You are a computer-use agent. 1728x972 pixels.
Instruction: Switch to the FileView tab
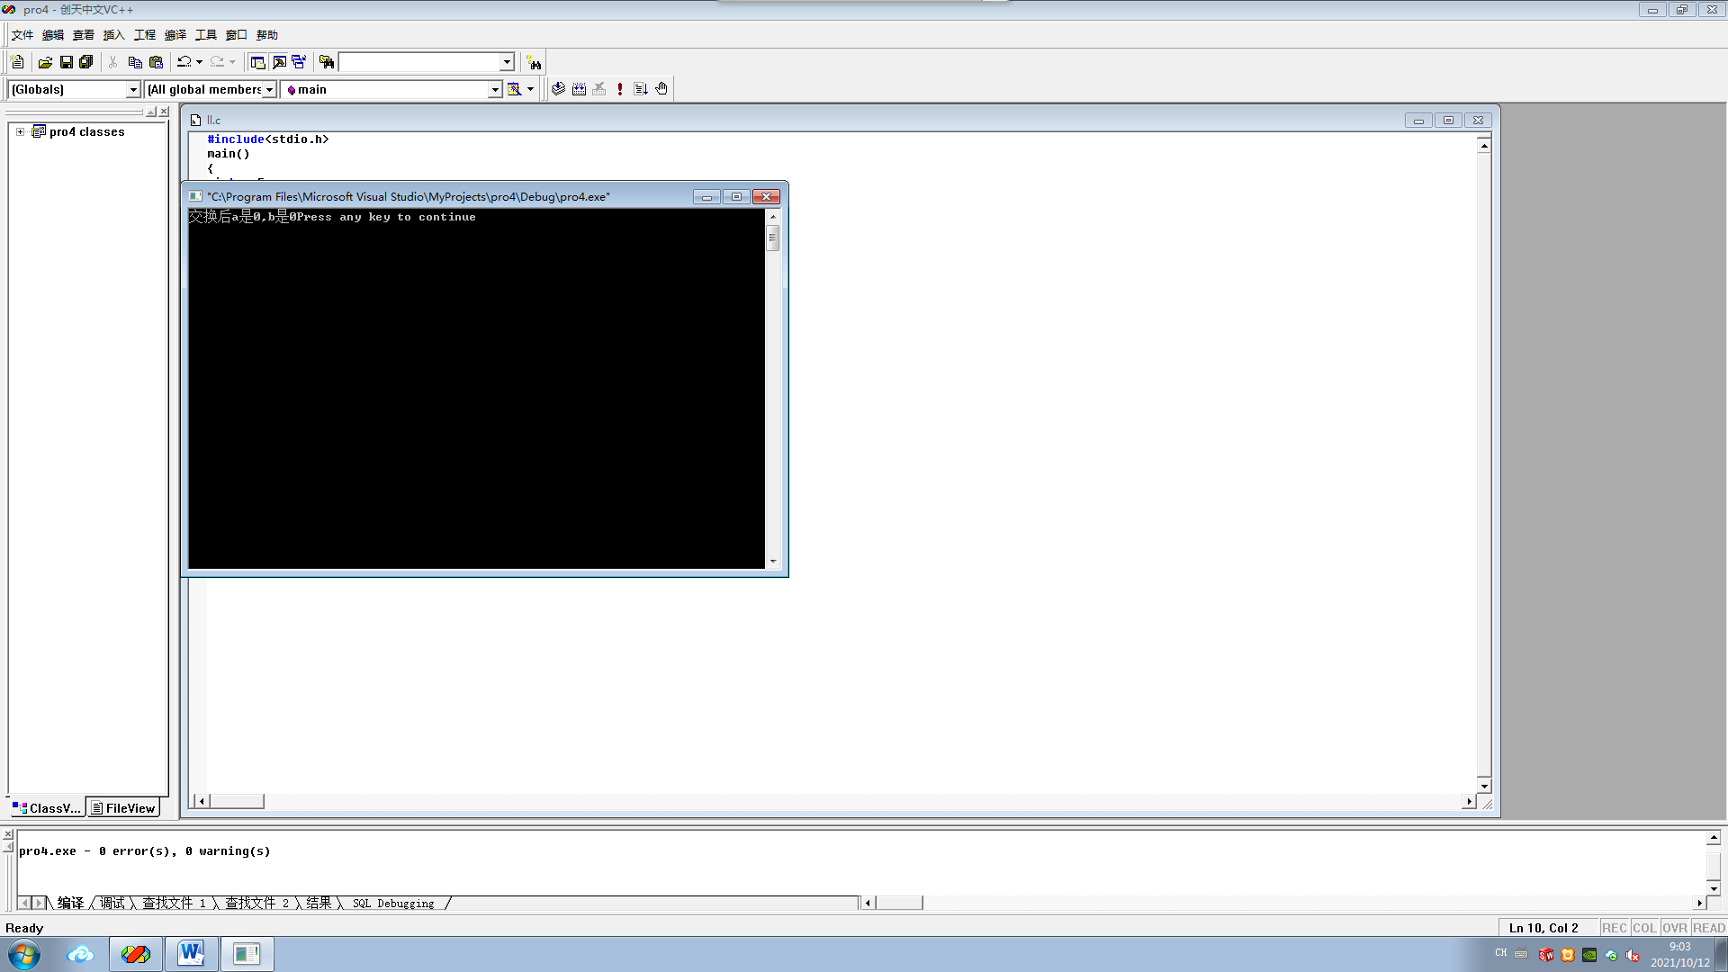123,808
